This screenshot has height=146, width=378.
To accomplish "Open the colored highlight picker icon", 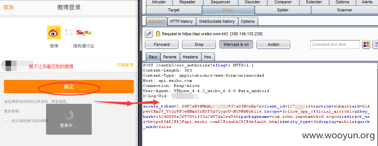I will pyautogui.click(x=366, y=44).
